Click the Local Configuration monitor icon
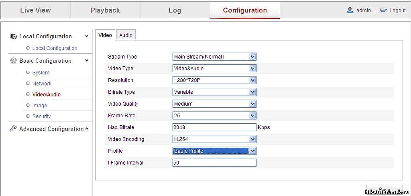411x196 pixels. click(x=13, y=36)
